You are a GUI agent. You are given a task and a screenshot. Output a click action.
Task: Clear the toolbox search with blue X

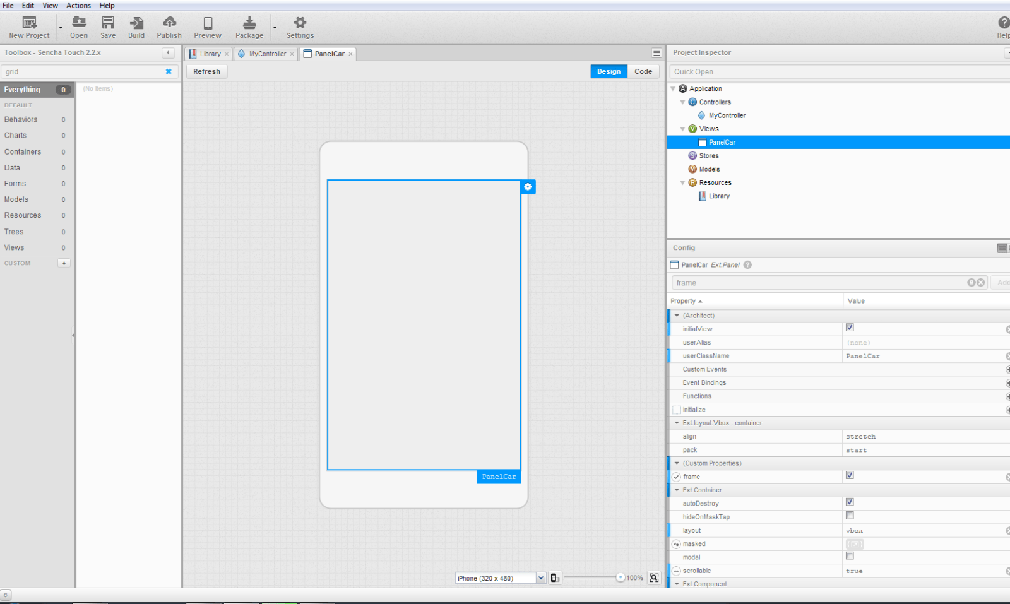point(169,71)
